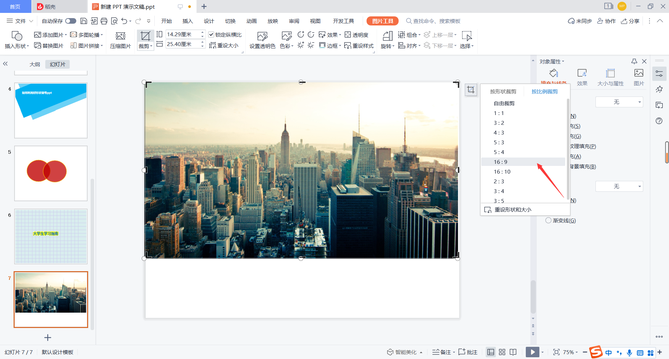Screen dimensions: 669x359
Task: Add a new slide with plus button
Action: coord(48,337)
